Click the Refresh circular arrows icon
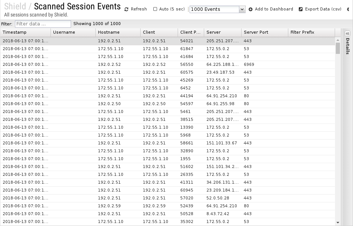The width and height of the screenshot is (353, 226). [x=126, y=9]
